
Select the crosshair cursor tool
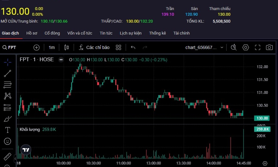(x=7, y=62)
